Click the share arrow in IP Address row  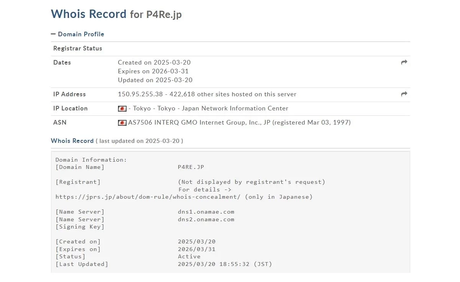(404, 94)
